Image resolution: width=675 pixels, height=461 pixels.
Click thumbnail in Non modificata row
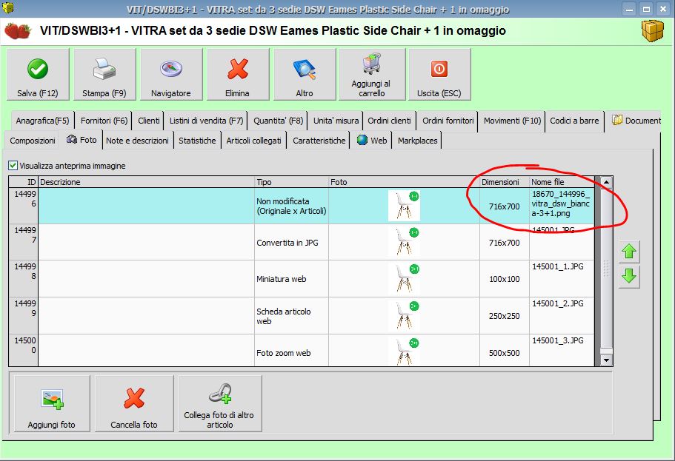click(404, 206)
